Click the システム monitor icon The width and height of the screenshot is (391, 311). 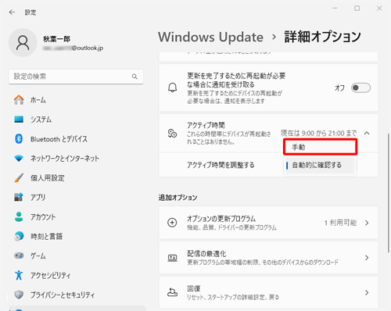(19, 120)
